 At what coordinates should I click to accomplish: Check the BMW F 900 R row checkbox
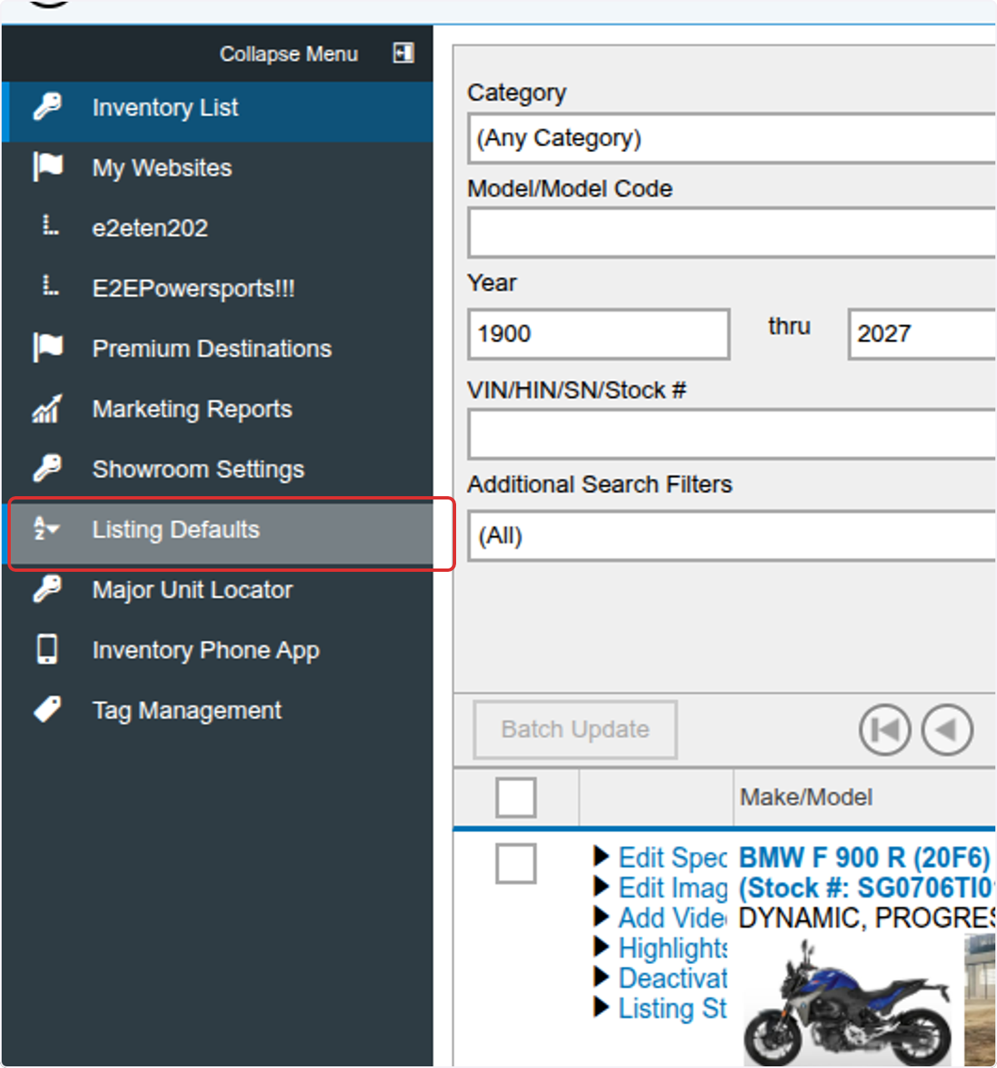(515, 864)
